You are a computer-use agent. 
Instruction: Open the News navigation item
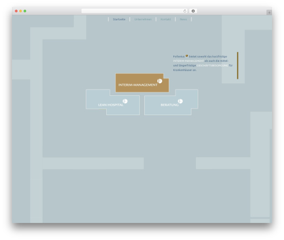click(183, 19)
